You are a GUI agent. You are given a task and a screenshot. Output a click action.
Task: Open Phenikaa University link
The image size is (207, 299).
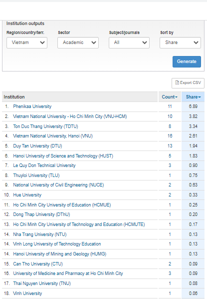pos(32,106)
